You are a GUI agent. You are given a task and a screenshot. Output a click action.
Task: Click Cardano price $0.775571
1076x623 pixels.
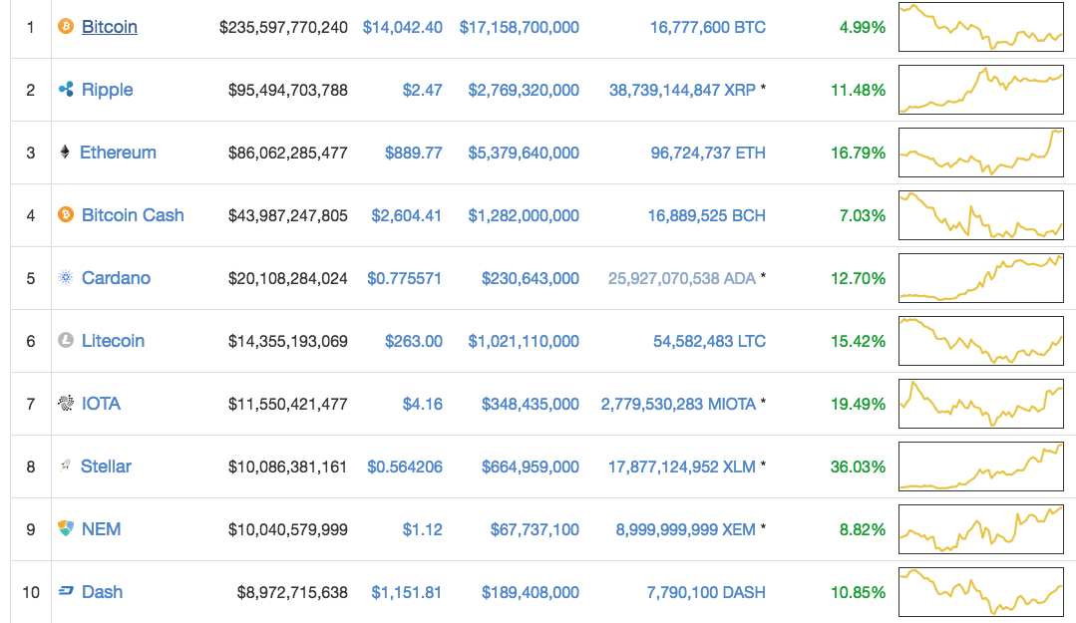(404, 278)
